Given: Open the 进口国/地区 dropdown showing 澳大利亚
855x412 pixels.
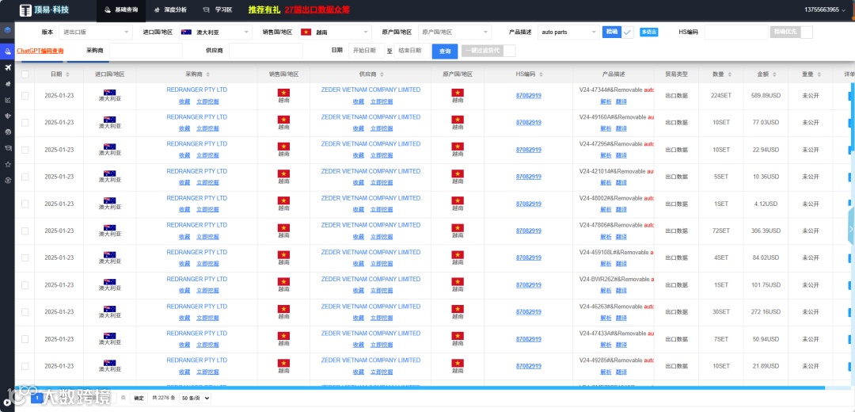Looking at the screenshot, I should coord(215,32).
